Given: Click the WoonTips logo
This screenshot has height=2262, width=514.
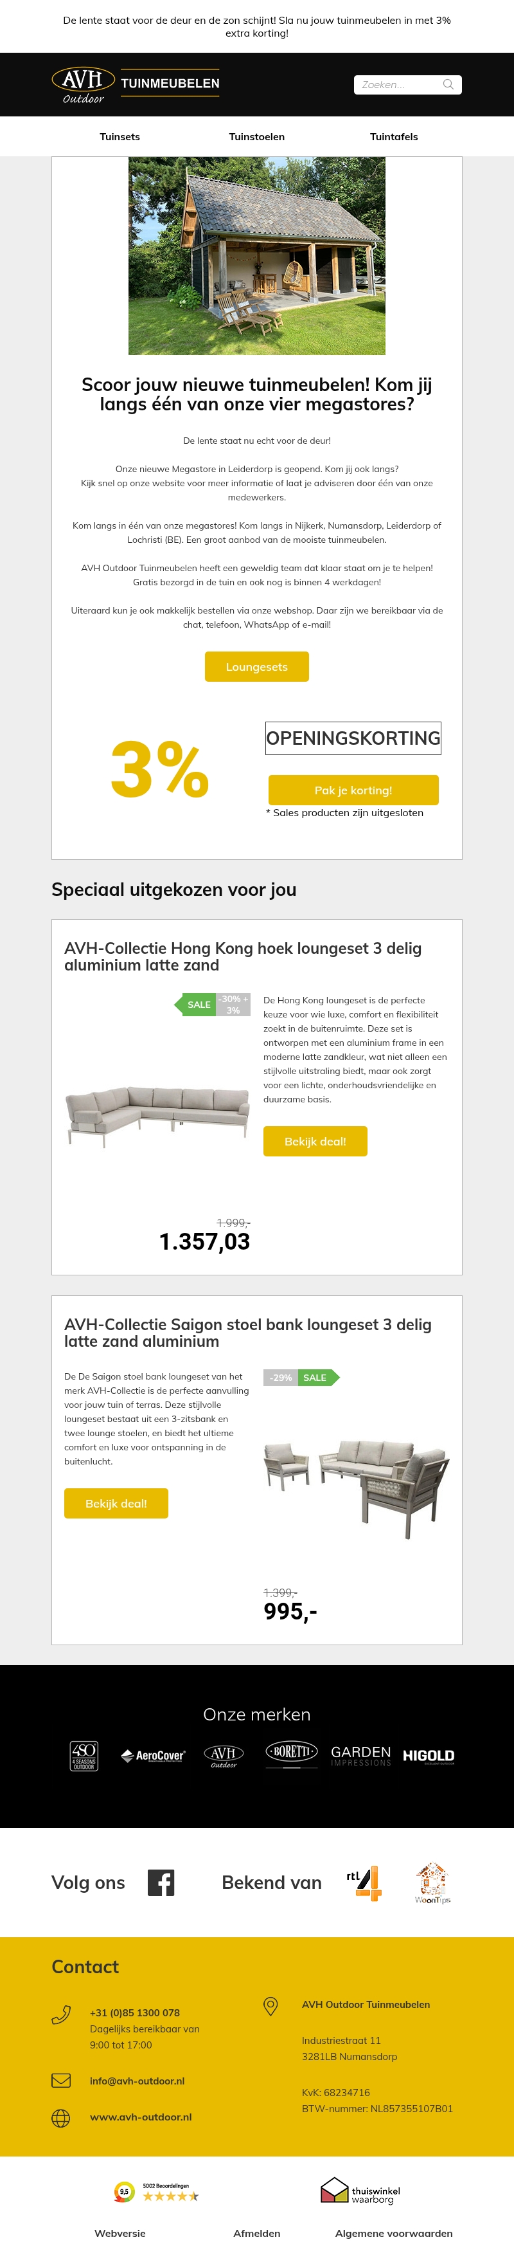Looking at the screenshot, I should tap(432, 1883).
